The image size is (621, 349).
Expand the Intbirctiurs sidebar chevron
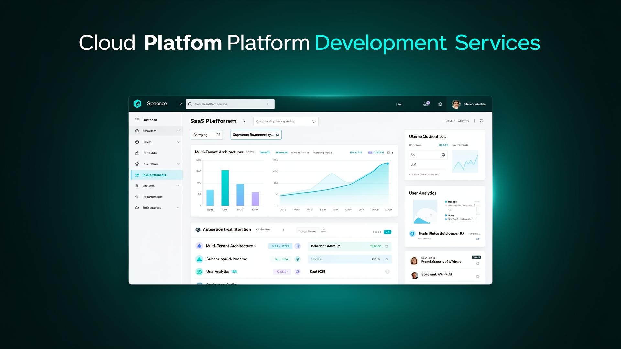(x=178, y=164)
